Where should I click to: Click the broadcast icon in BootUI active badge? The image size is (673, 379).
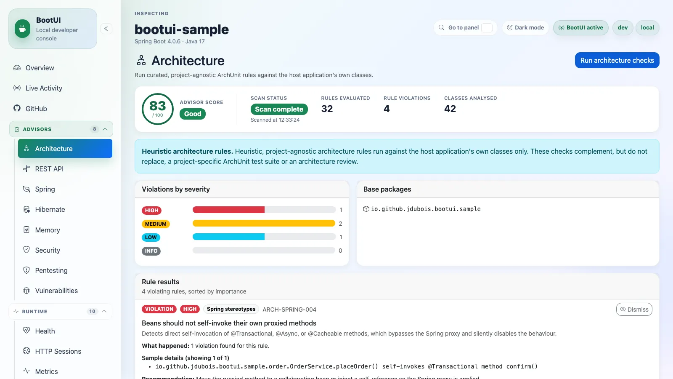(561, 28)
